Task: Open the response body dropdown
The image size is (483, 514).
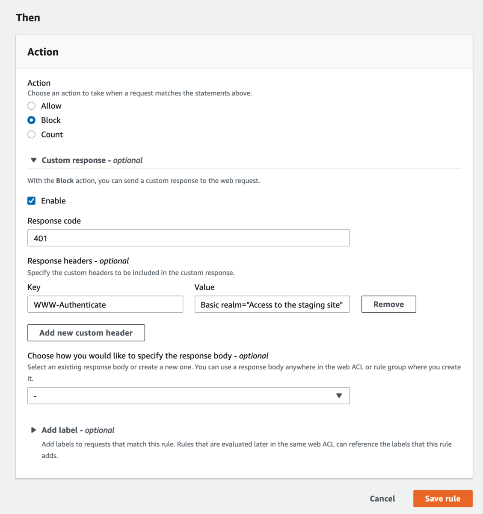Action: tap(188, 396)
